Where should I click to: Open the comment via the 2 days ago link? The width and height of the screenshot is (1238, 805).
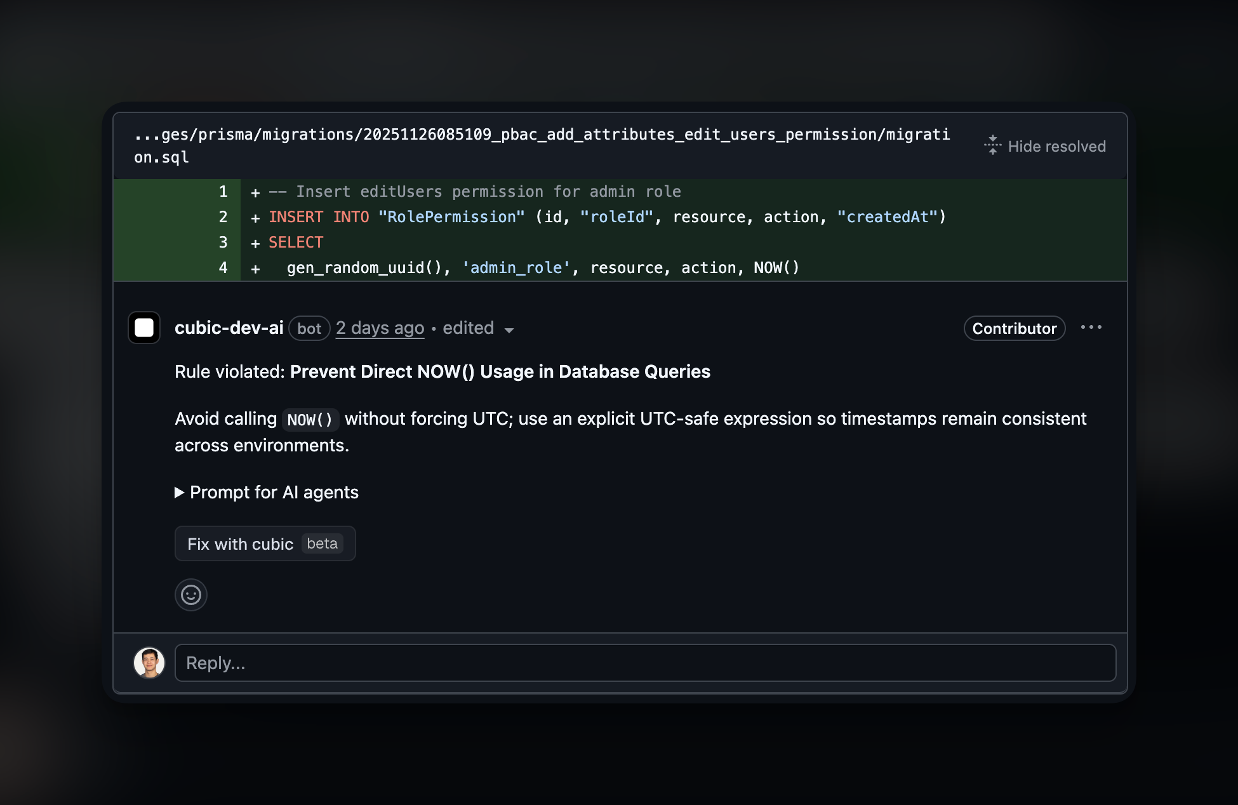pos(380,328)
